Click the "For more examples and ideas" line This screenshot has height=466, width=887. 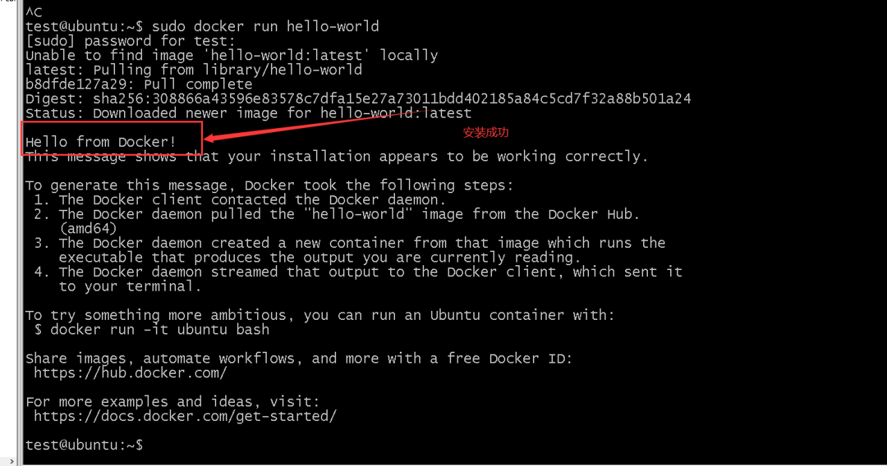pyautogui.click(x=173, y=402)
